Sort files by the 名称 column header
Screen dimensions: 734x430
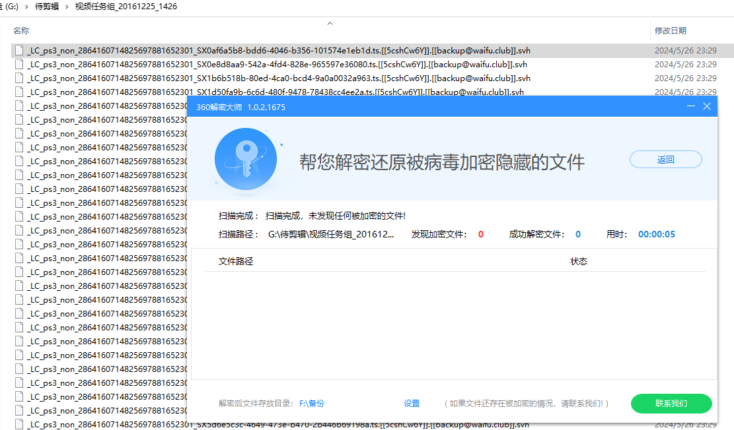click(x=22, y=31)
